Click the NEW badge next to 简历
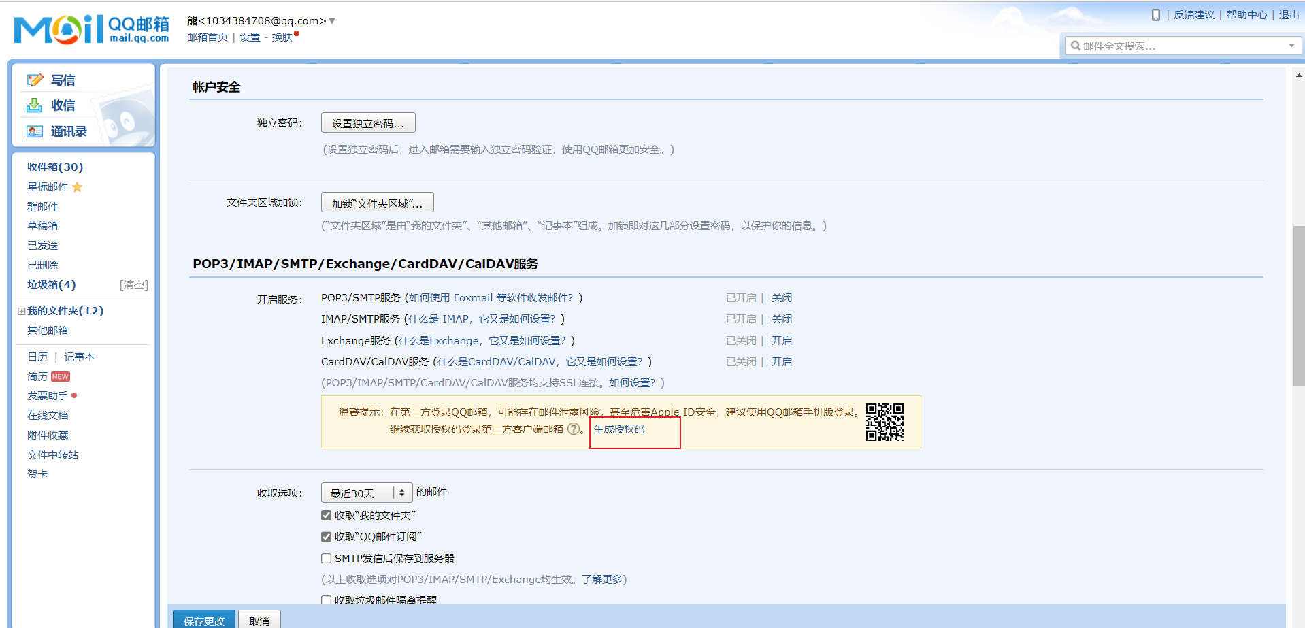The width and height of the screenshot is (1305, 628). point(61,377)
